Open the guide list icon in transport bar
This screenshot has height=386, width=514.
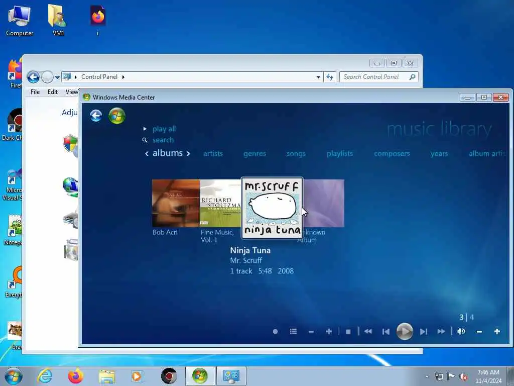293,332
